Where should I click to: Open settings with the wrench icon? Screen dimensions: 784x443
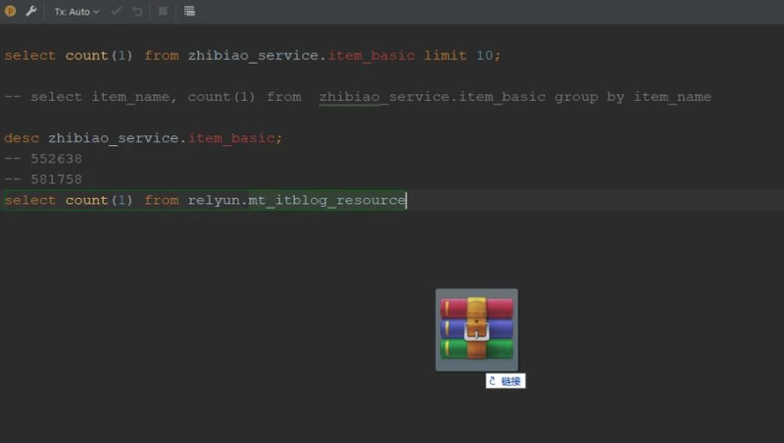tap(31, 12)
